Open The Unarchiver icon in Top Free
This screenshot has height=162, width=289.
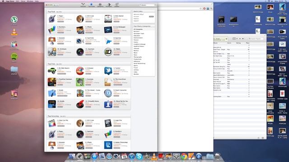108,82
